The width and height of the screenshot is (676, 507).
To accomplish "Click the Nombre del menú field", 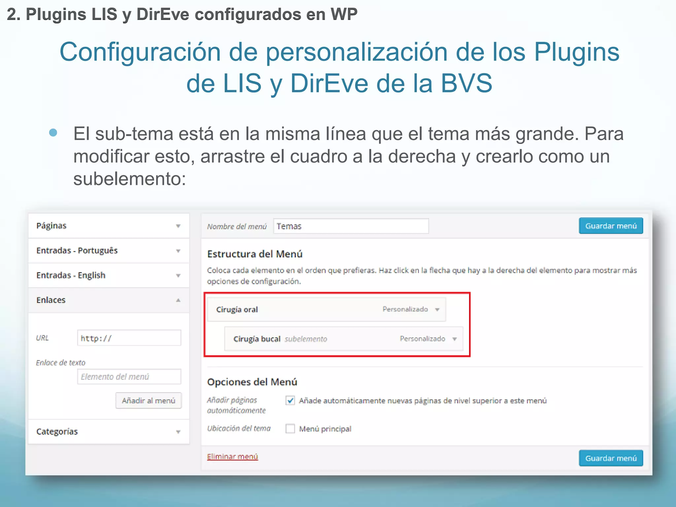I will pyautogui.click(x=351, y=226).
